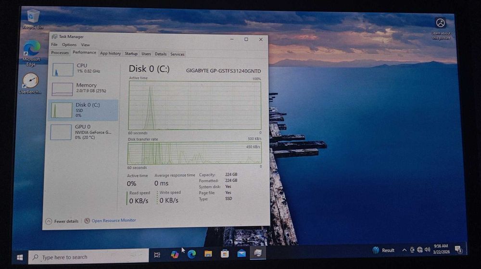Screen dimensions: 481x269
Task: Click the Write speed 0 KB/s value
Action: click(169, 200)
